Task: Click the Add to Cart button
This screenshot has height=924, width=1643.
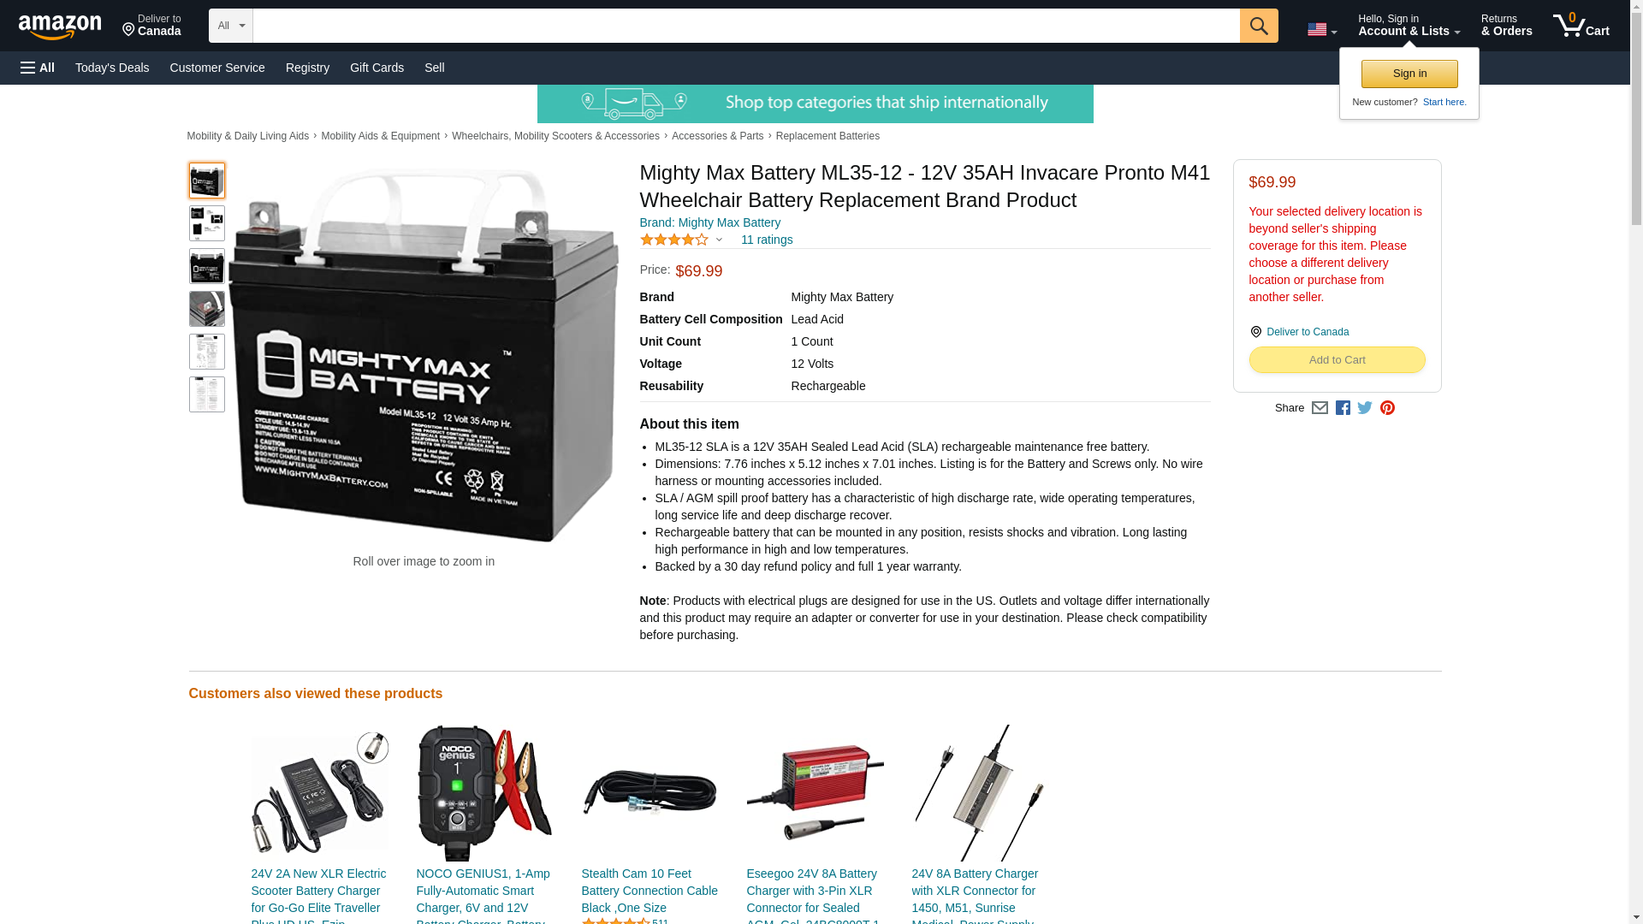Action: (x=1337, y=360)
